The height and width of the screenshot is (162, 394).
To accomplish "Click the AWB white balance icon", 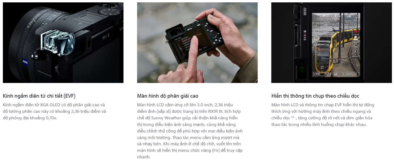I will click(316, 44).
